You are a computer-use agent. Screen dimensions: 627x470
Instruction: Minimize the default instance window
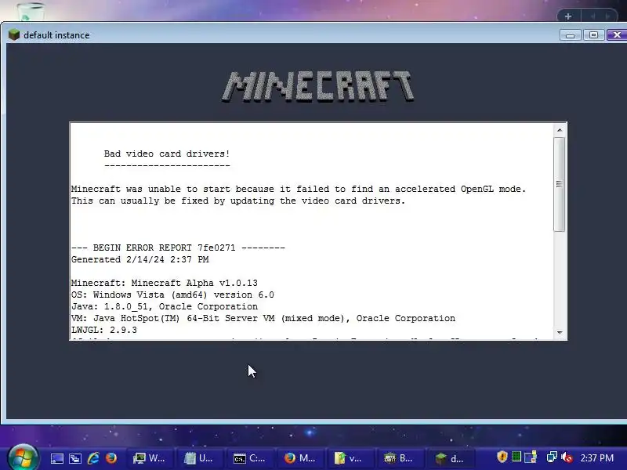click(x=571, y=35)
